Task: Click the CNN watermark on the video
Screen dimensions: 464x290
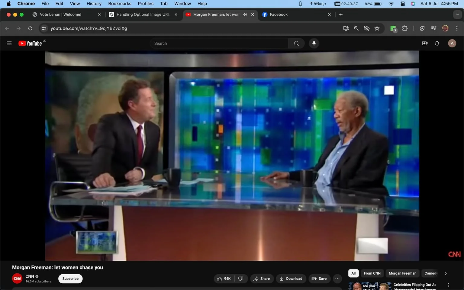Action: coord(454,254)
